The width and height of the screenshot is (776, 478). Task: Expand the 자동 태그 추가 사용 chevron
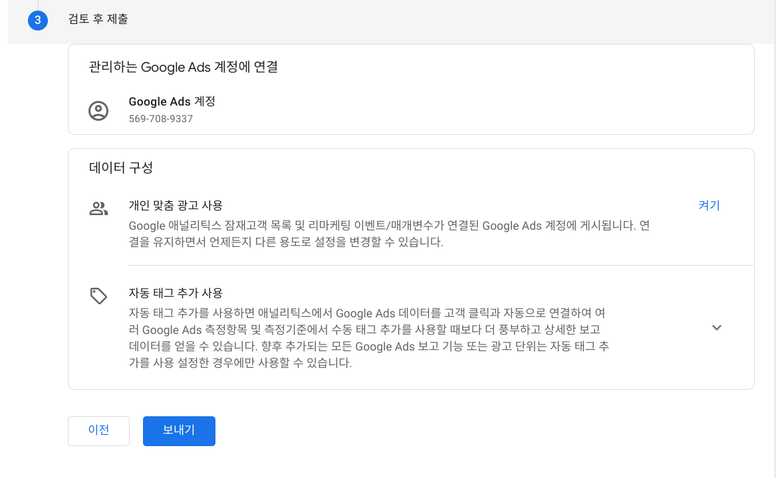(716, 328)
